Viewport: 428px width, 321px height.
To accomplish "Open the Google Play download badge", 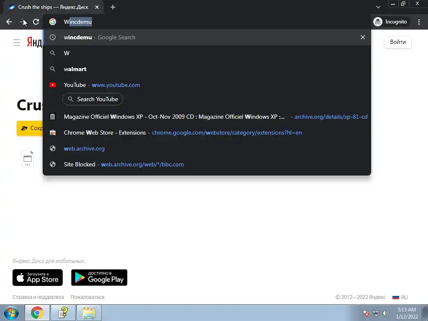I will (x=99, y=278).
